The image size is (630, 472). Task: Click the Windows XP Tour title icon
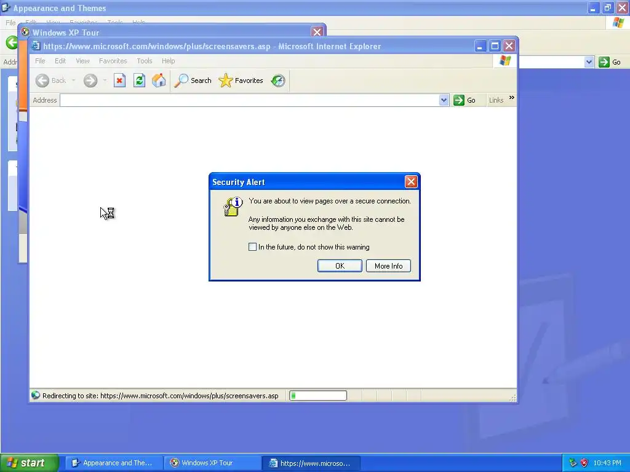pos(25,32)
